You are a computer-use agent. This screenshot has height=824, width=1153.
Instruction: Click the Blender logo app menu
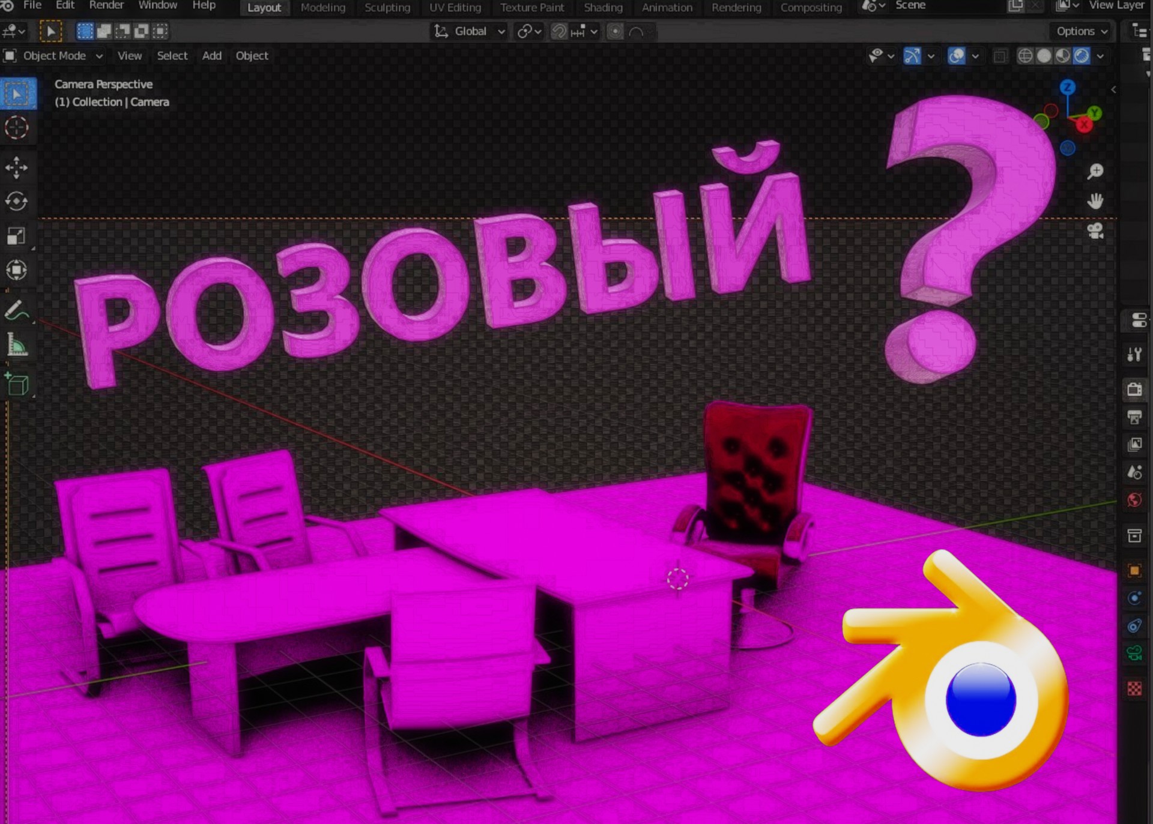coord(7,5)
